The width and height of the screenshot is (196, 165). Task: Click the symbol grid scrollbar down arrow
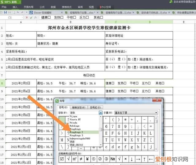coord(156,149)
